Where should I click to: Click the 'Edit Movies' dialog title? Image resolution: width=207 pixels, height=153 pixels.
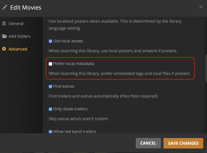(x=26, y=8)
